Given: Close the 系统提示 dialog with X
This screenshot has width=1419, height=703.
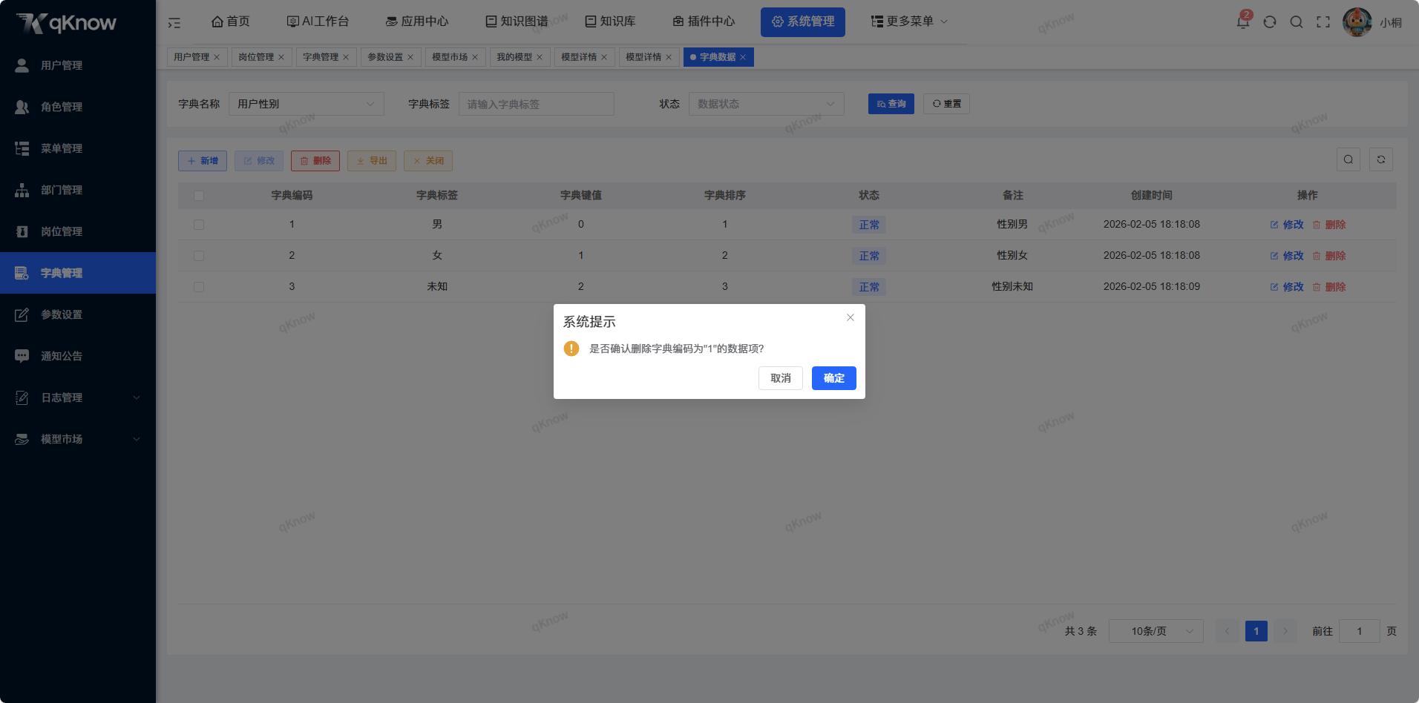Looking at the screenshot, I should (851, 317).
